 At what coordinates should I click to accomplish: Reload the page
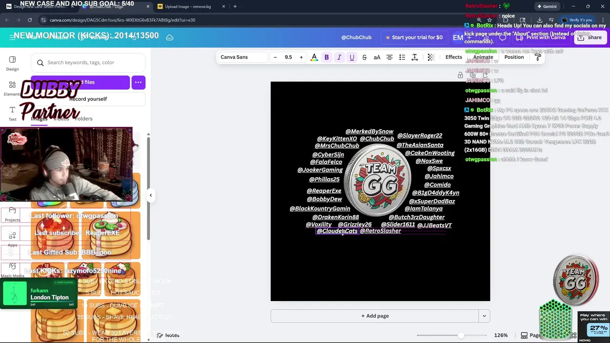tap(30, 20)
